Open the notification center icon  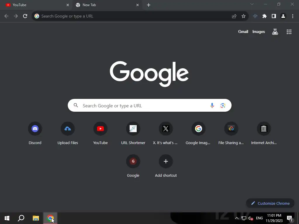click(x=290, y=218)
